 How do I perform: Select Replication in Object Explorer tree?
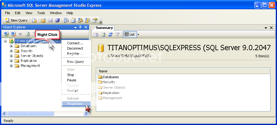[29, 61]
